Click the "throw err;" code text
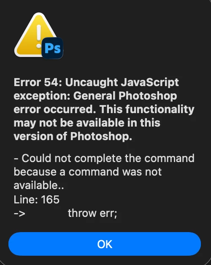The width and height of the screenshot is (211, 265). pyautogui.click(x=92, y=213)
